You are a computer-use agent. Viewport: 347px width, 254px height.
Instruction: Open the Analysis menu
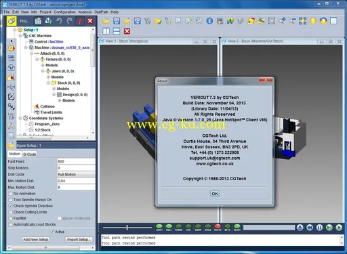85,12
